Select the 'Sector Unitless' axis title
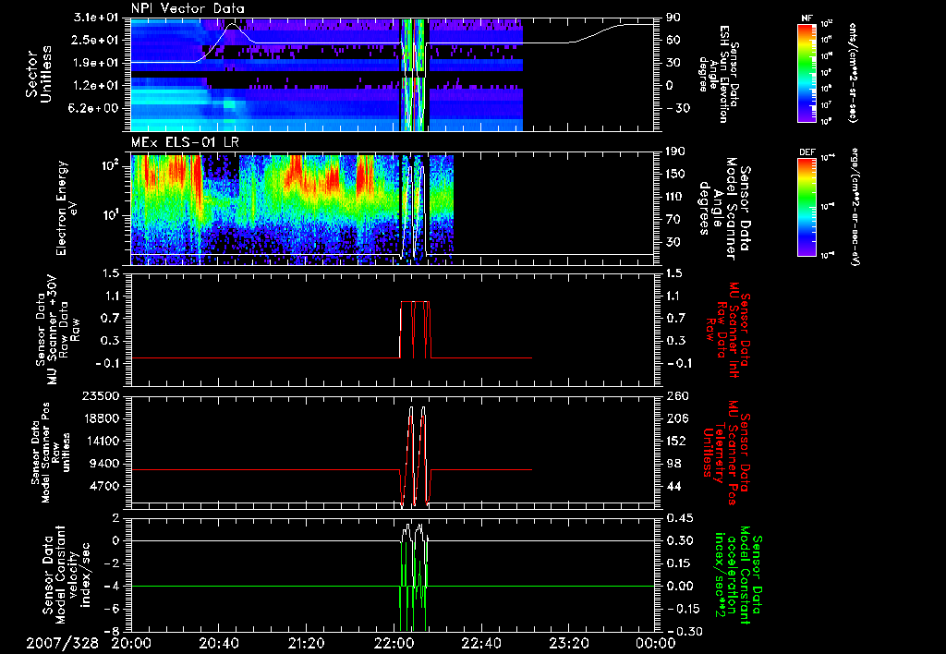The image size is (946, 654). [39, 74]
